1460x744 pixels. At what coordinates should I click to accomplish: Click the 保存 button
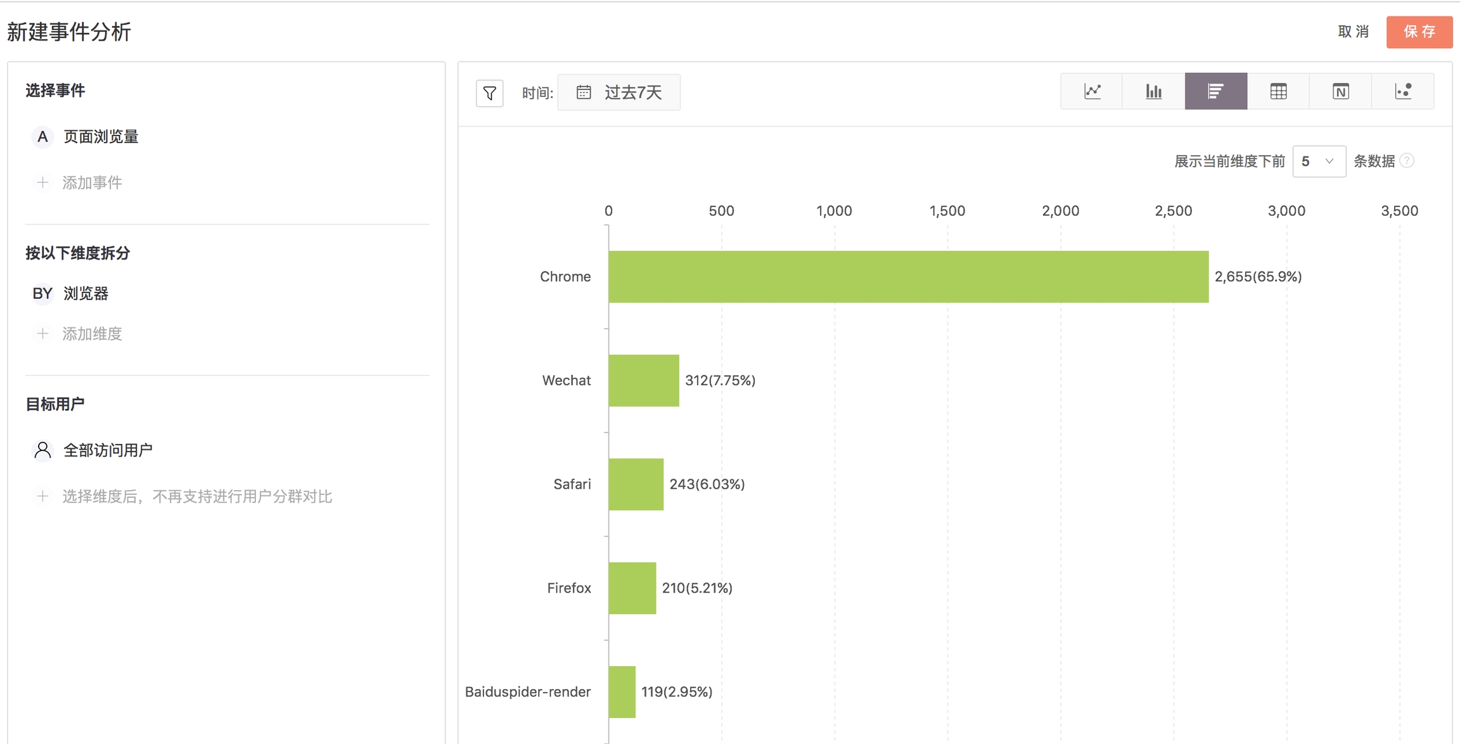[x=1419, y=32]
